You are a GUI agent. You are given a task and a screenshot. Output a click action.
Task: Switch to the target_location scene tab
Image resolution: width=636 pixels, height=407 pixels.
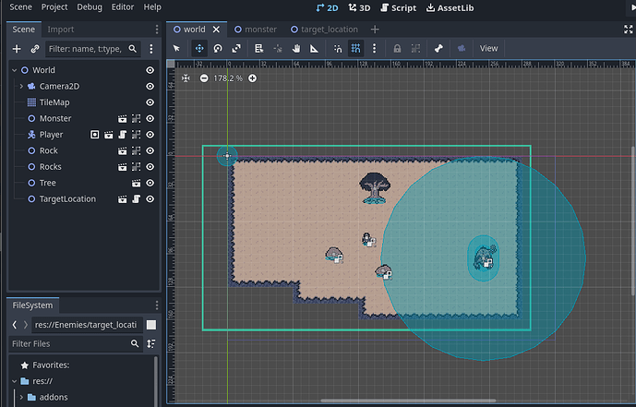(x=325, y=30)
